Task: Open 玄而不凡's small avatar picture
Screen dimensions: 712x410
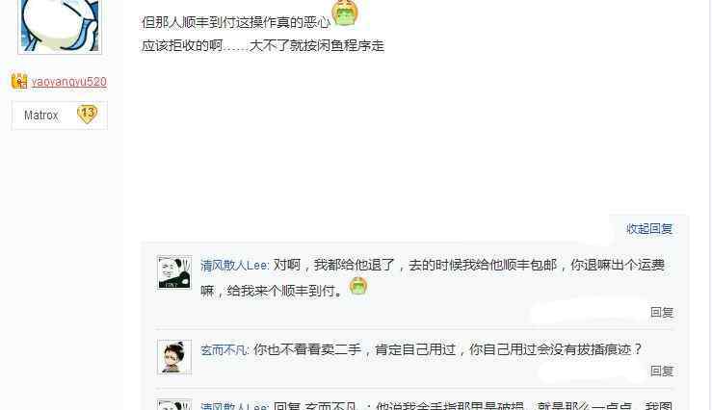Action: click(x=174, y=357)
